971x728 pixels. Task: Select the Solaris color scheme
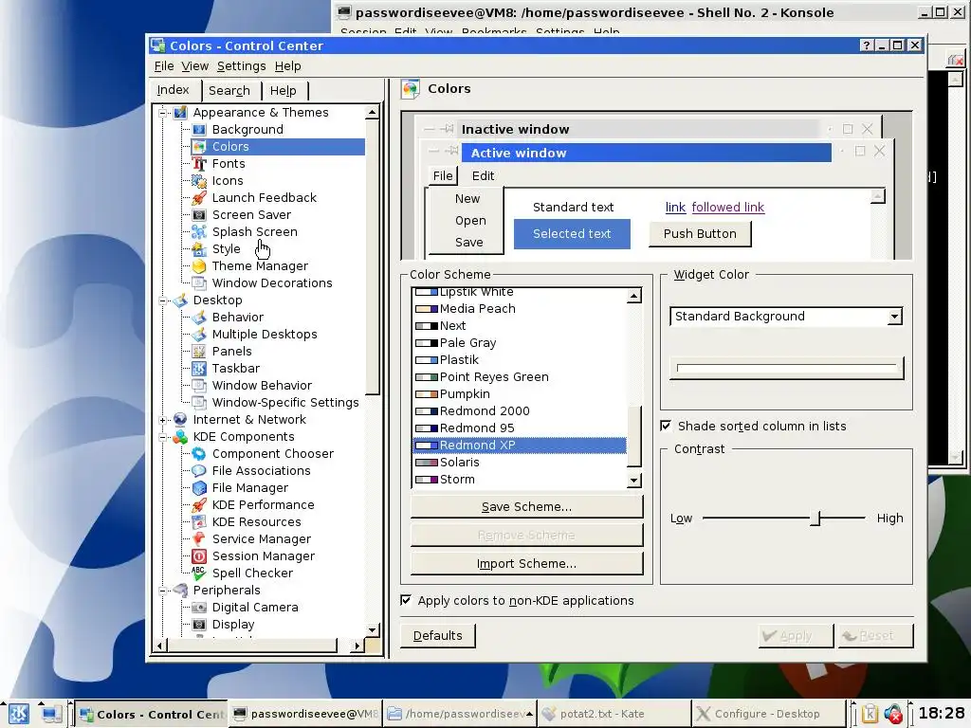pyautogui.click(x=520, y=463)
